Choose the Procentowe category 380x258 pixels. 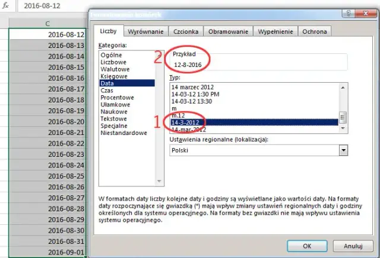click(118, 98)
